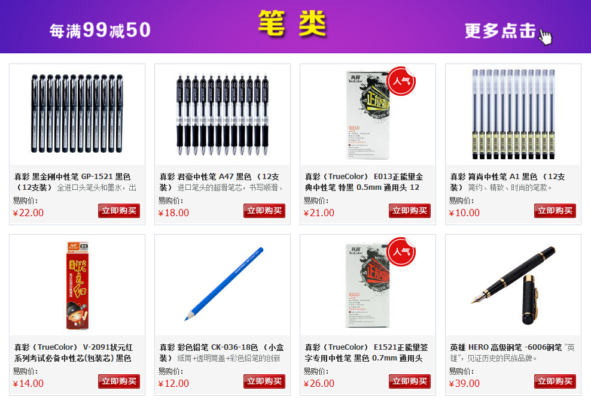Click the 人气 badge on the E013 product
591x403 pixels.
(x=401, y=81)
